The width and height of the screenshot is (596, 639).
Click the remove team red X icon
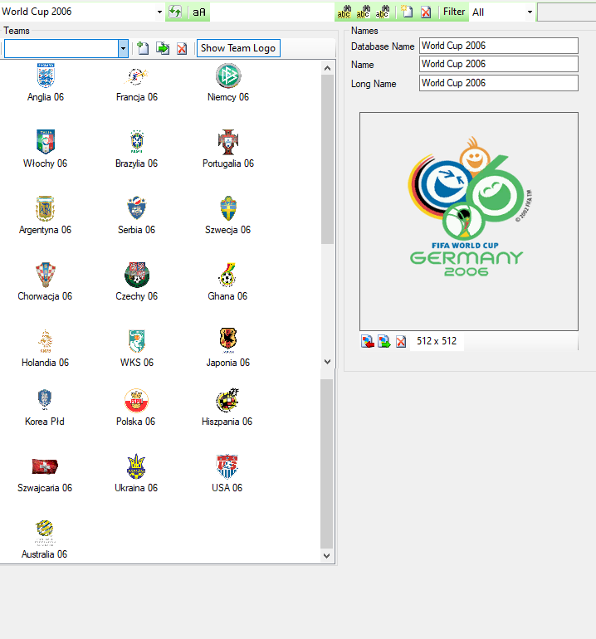pos(182,49)
